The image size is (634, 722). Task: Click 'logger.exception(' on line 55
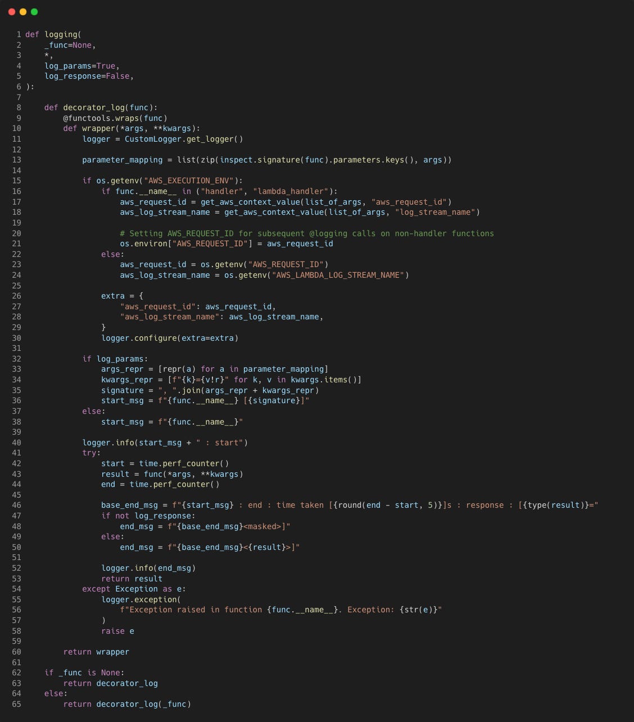141,599
